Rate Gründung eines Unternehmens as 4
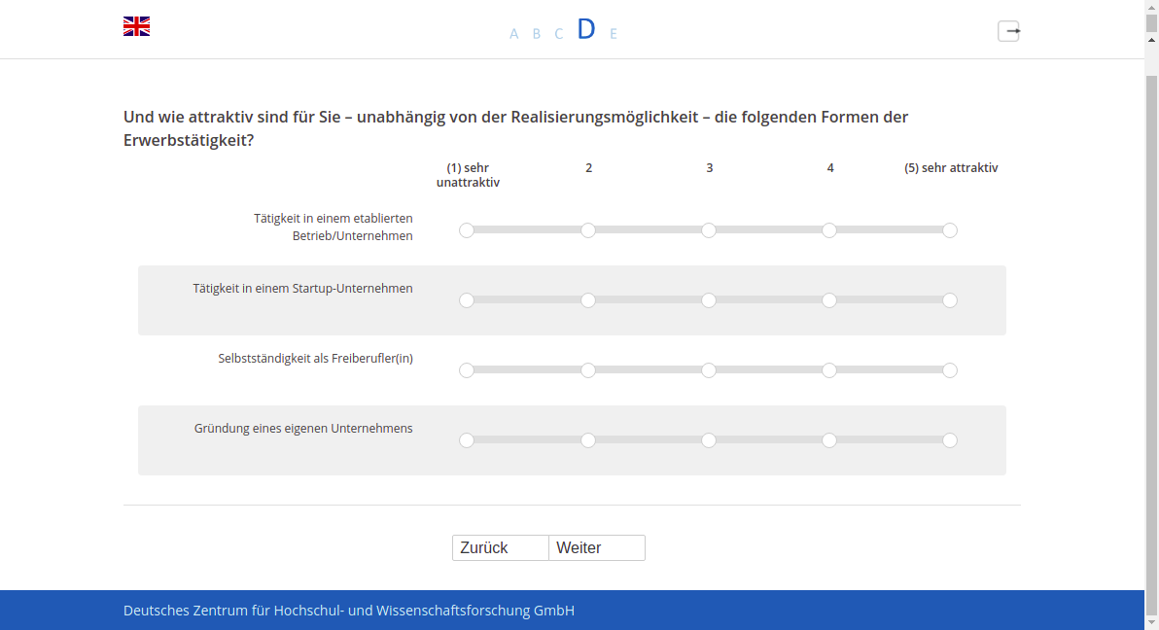Image resolution: width=1159 pixels, height=630 pixels. click(x=829, y=440)
